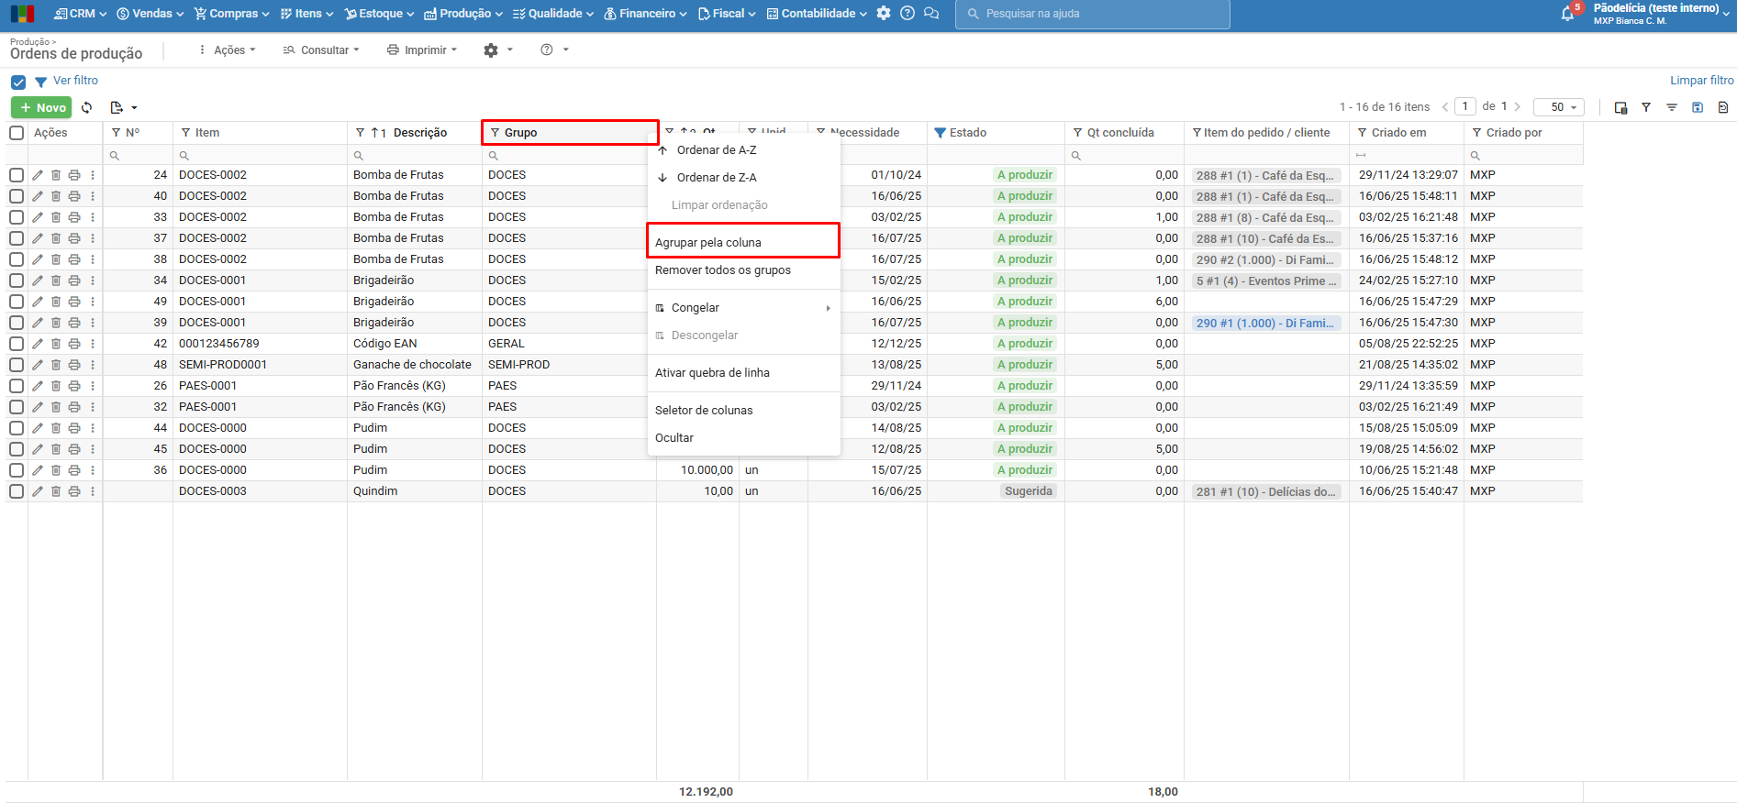Select Ordenar de Z-A menu option
1737x803 pixels.
[716, 178]
